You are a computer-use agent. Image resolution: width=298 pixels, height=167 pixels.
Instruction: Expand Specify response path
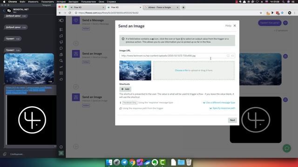pos(222,108)
